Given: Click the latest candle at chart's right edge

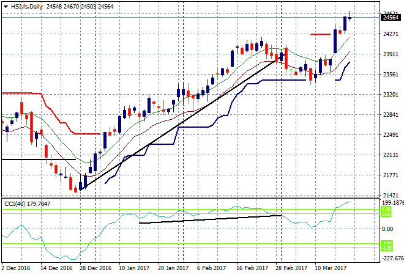Looking at the screenshot, I should (350, 18).
